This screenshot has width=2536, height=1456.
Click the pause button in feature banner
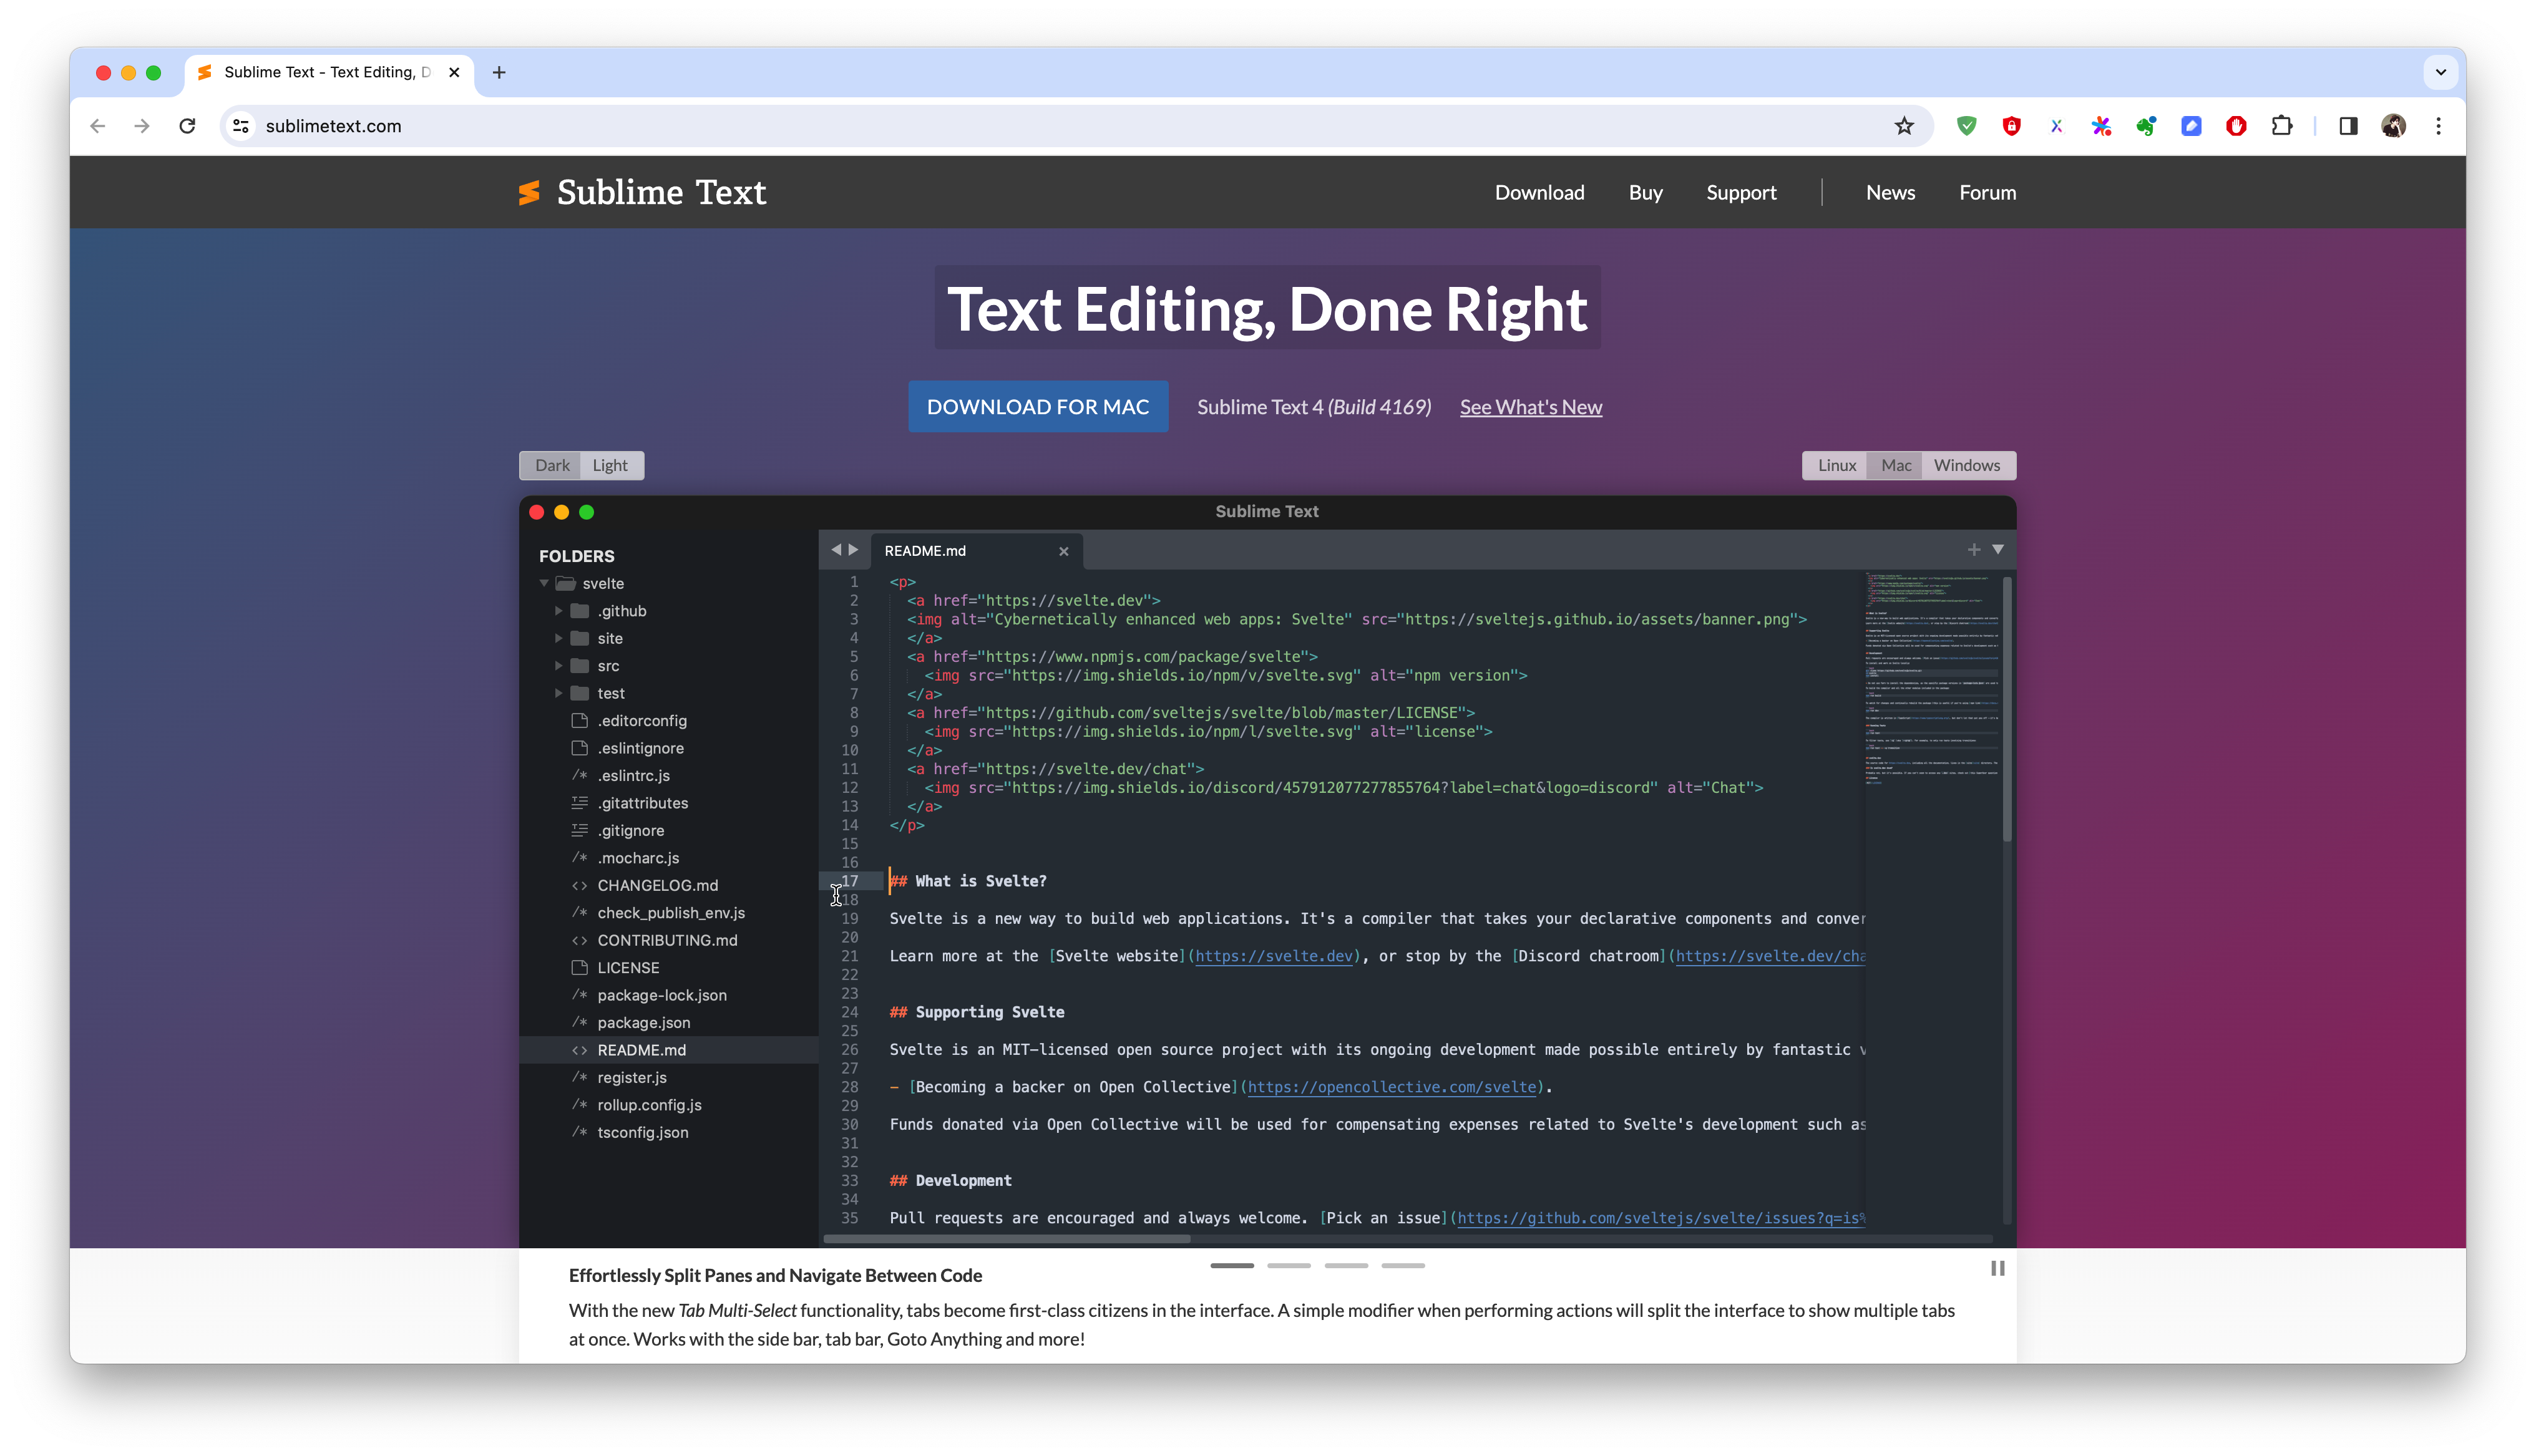click(1998, 1266)
